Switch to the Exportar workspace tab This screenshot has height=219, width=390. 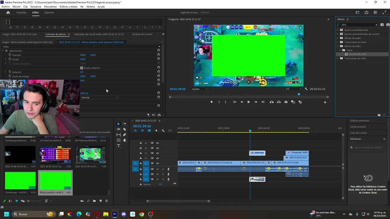(x=49, y=12)
